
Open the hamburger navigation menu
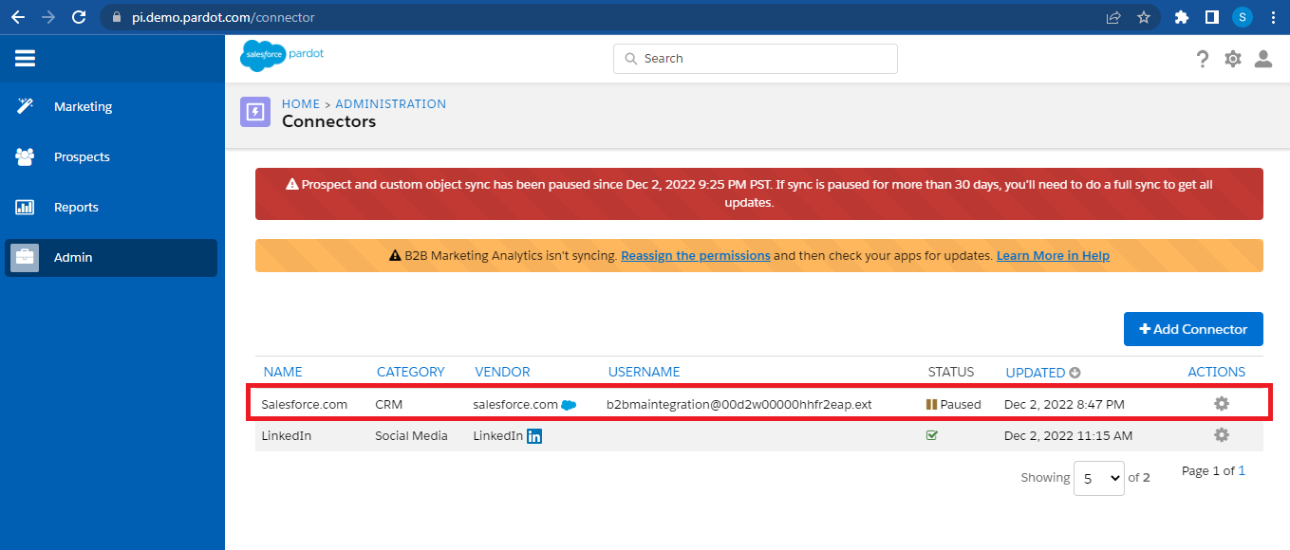coord(25,58)
